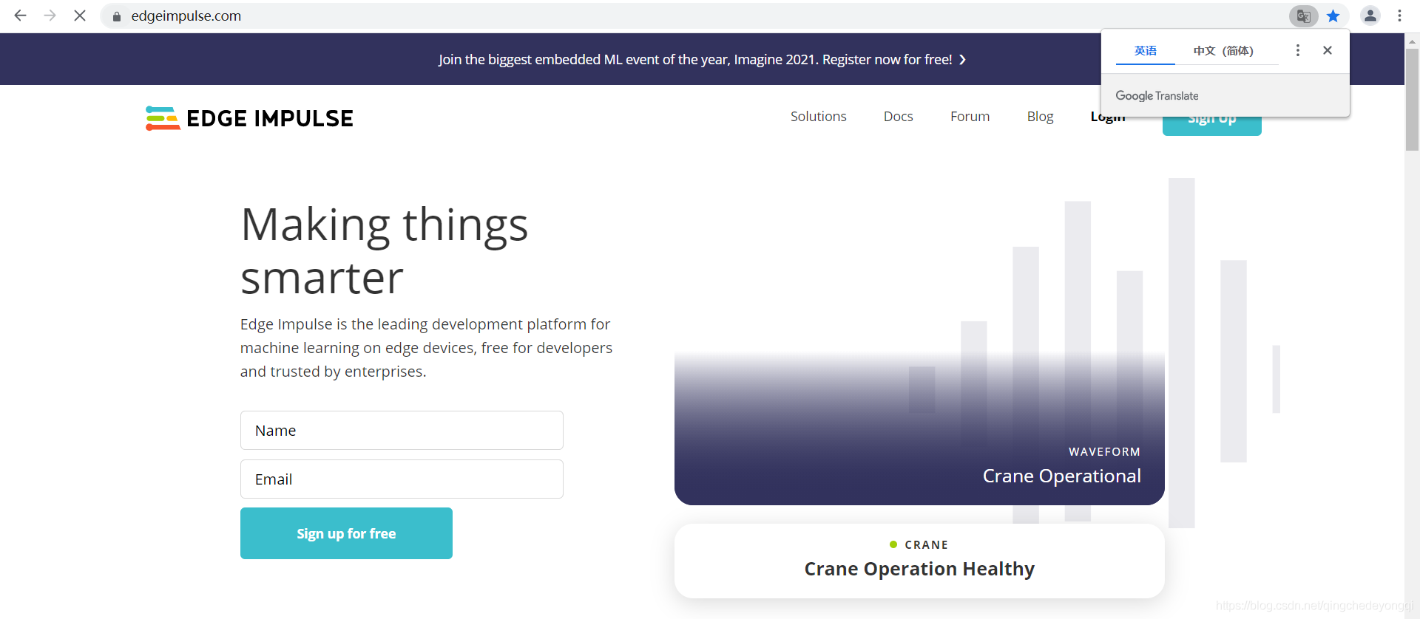The height and width of the screenshot is (619, 1420).
Task: Go to the Forum
Action: 970,117
